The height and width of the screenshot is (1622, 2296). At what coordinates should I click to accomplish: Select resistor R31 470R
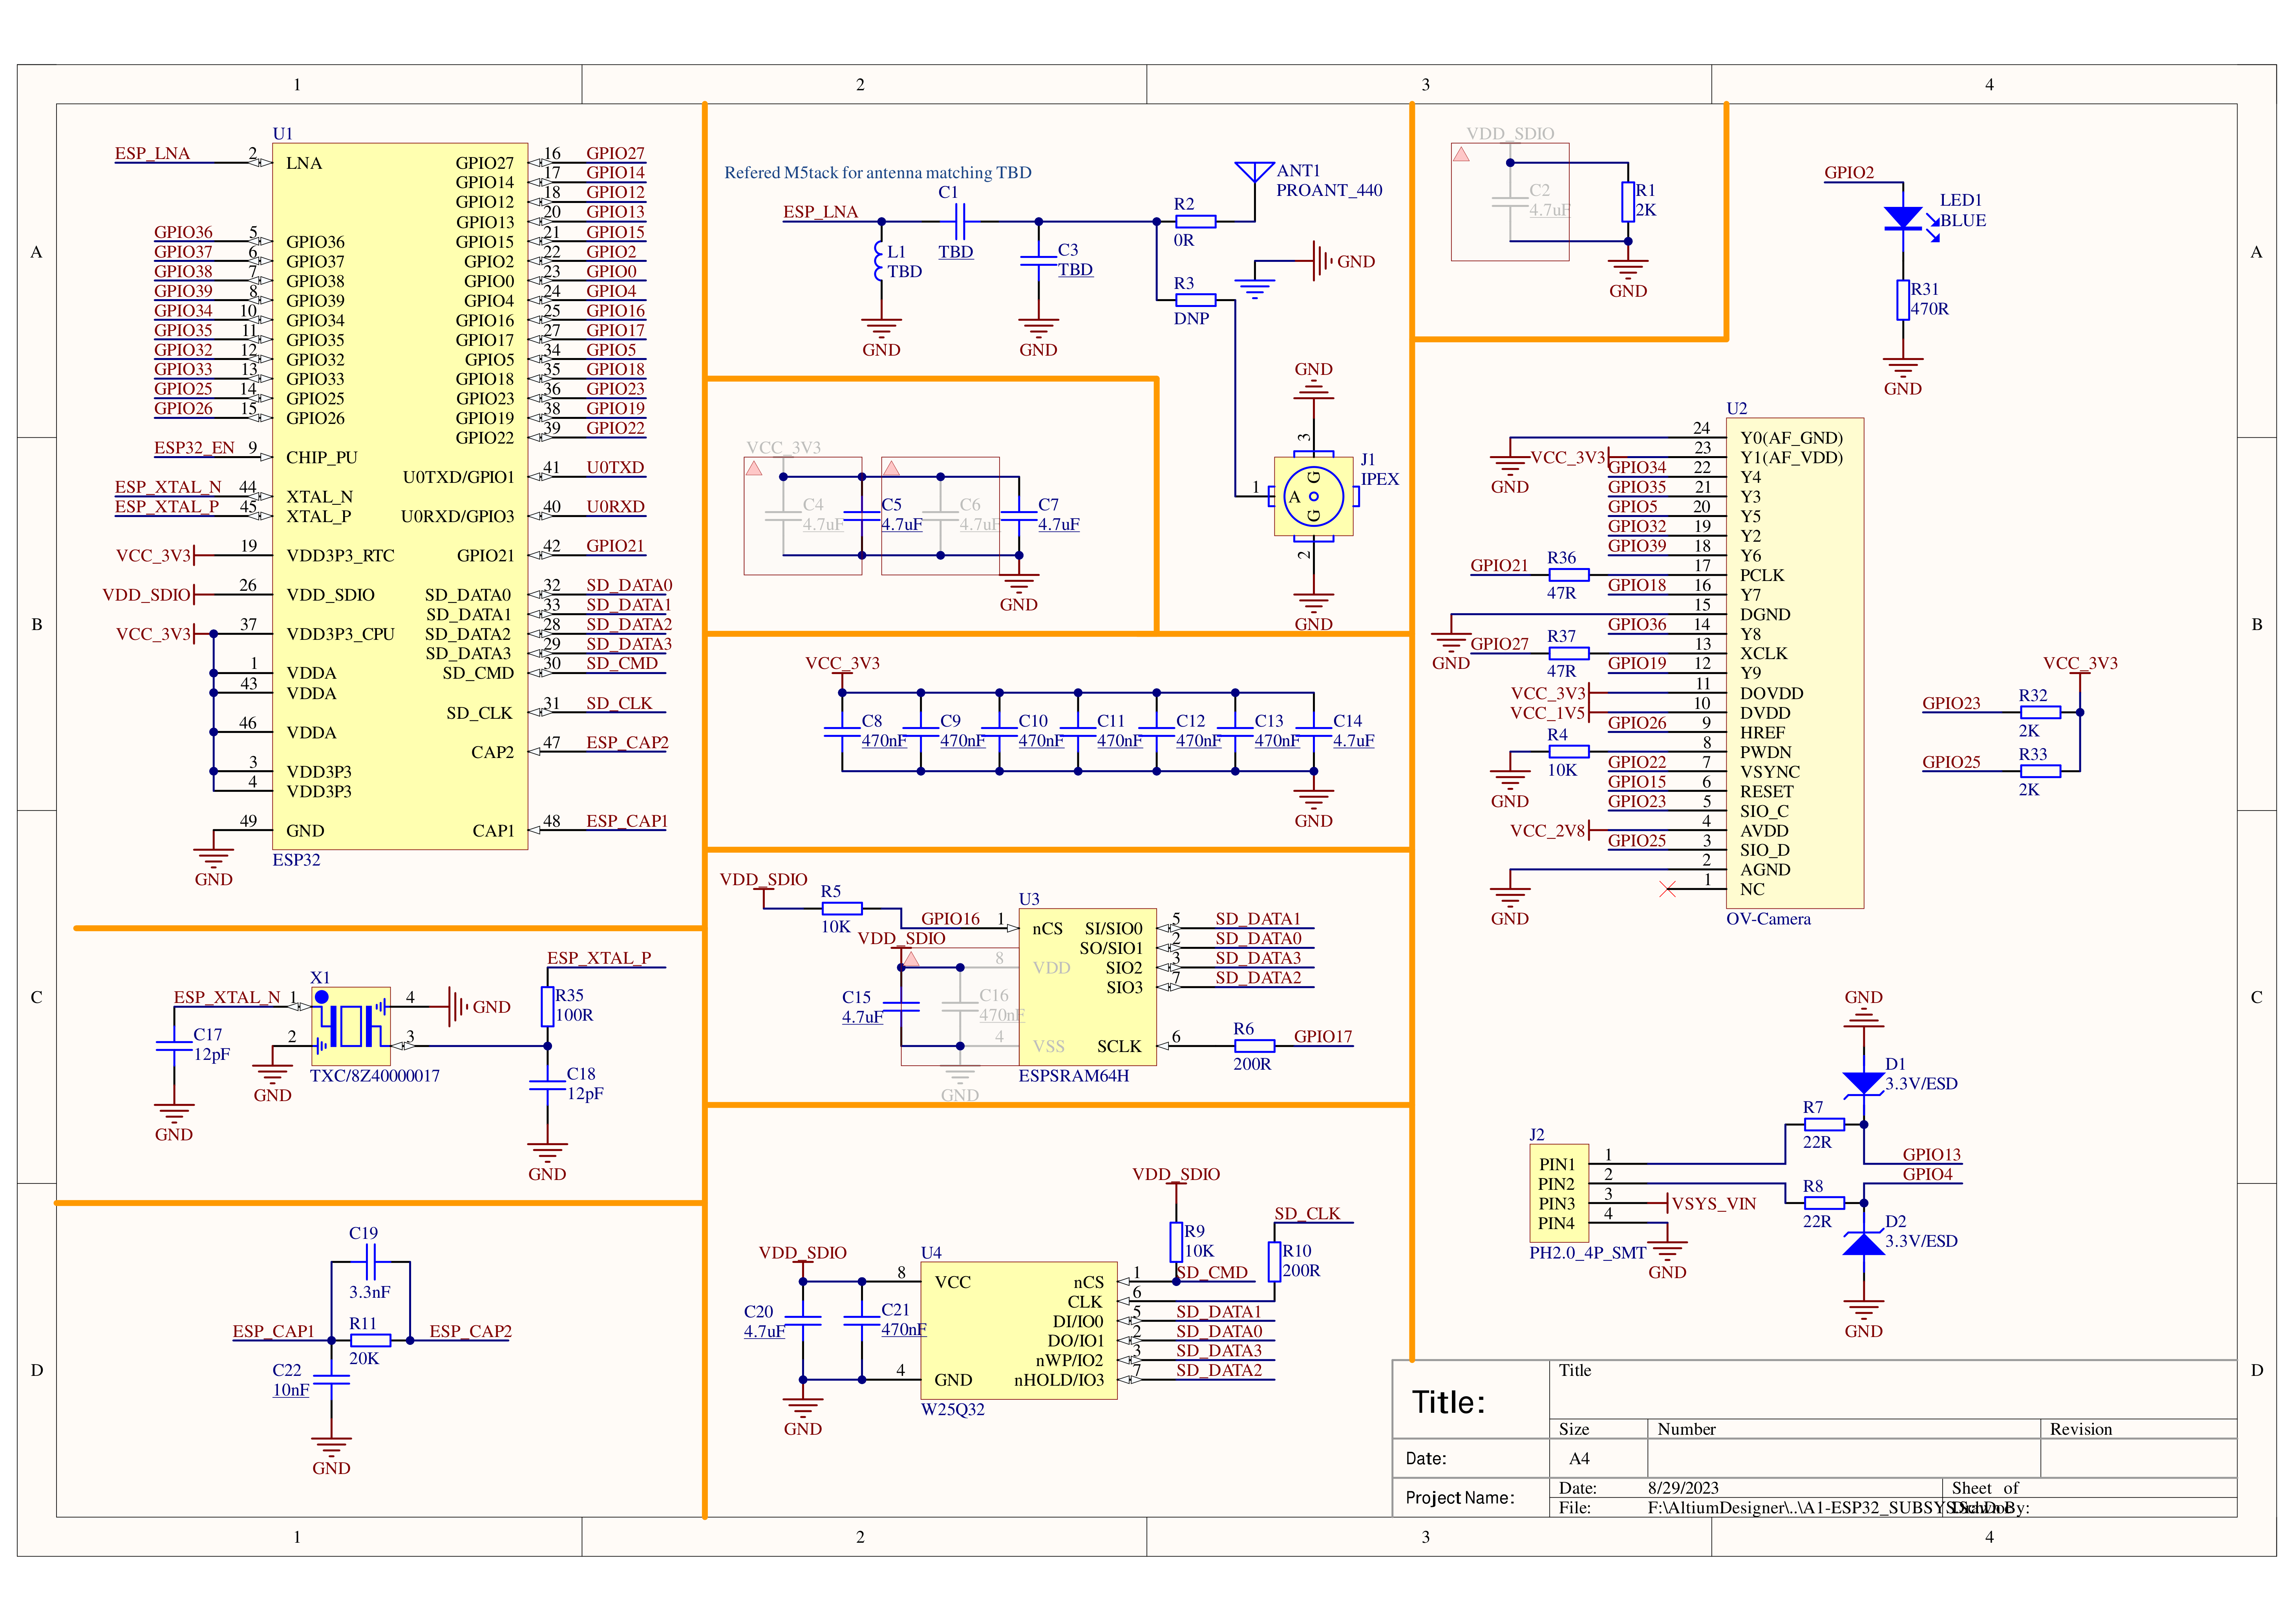pyautogui.click(x=1903, y=300)
